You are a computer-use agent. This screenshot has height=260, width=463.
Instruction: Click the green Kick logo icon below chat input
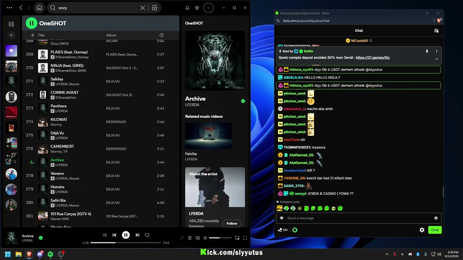click(x=295, y=230)
